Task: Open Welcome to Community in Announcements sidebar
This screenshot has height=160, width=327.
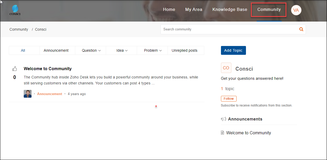Action: pos(249,133)
